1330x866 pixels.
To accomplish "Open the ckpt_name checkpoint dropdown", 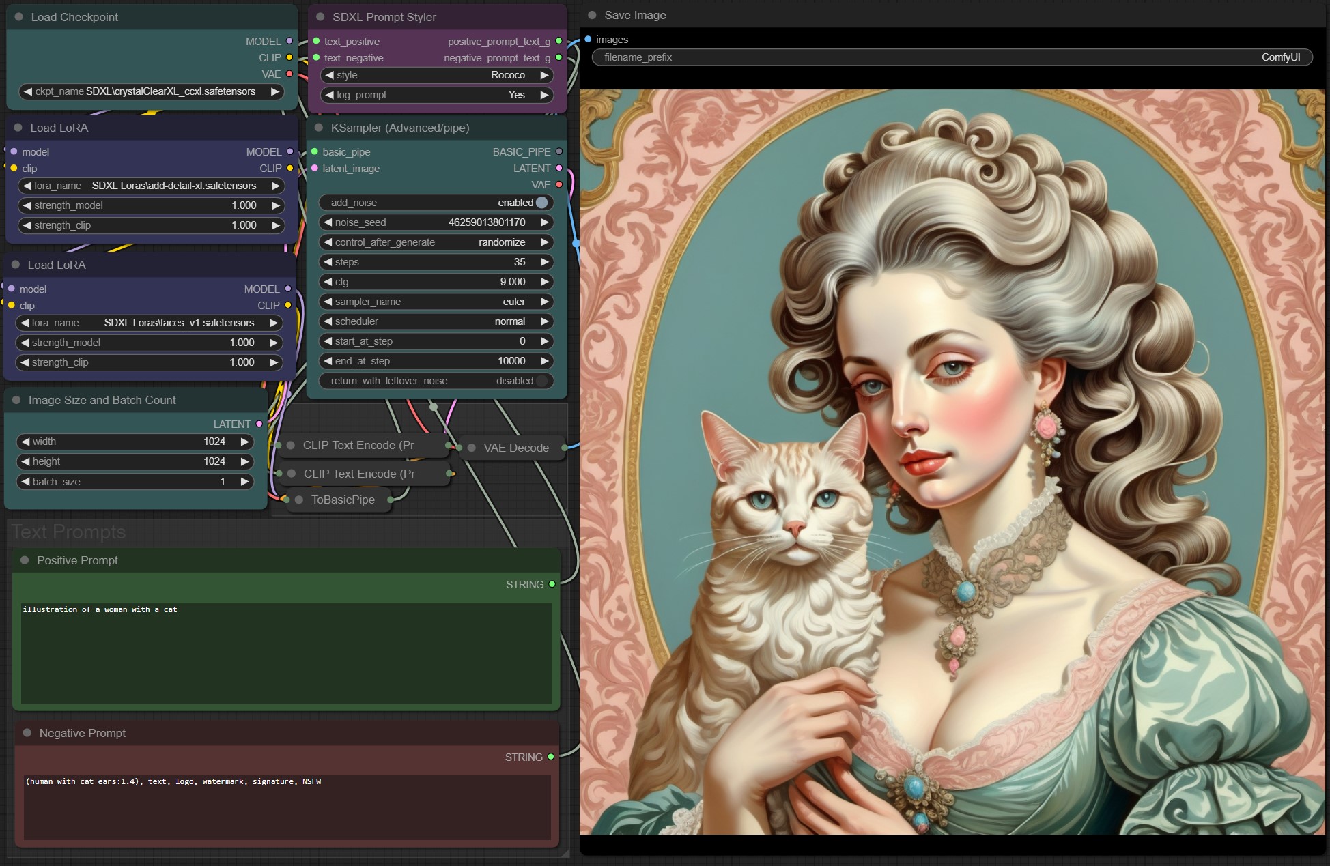I will tap(152, 91).
